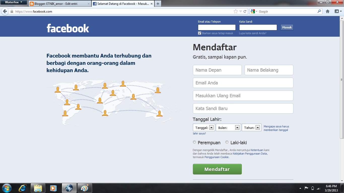344x193 pixels.
Task: Select the Perempuan radio button
Action: [x=194, y=142]
